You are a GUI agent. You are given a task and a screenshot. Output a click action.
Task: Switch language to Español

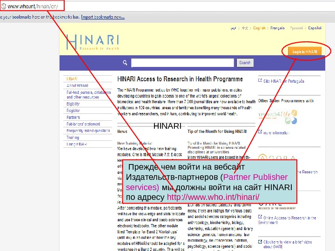tap(315, 28)
